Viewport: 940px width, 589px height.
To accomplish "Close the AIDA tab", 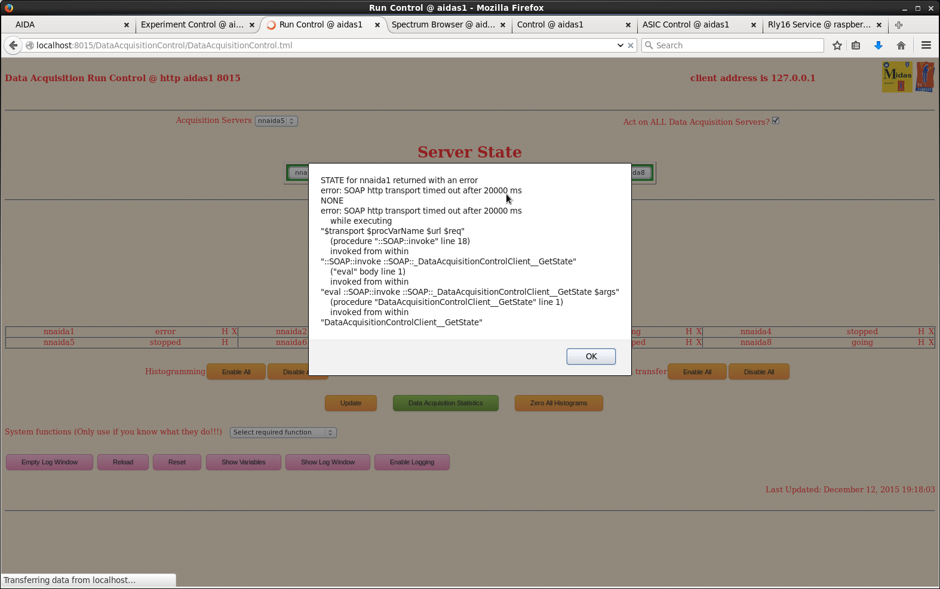I will [127, 25].
